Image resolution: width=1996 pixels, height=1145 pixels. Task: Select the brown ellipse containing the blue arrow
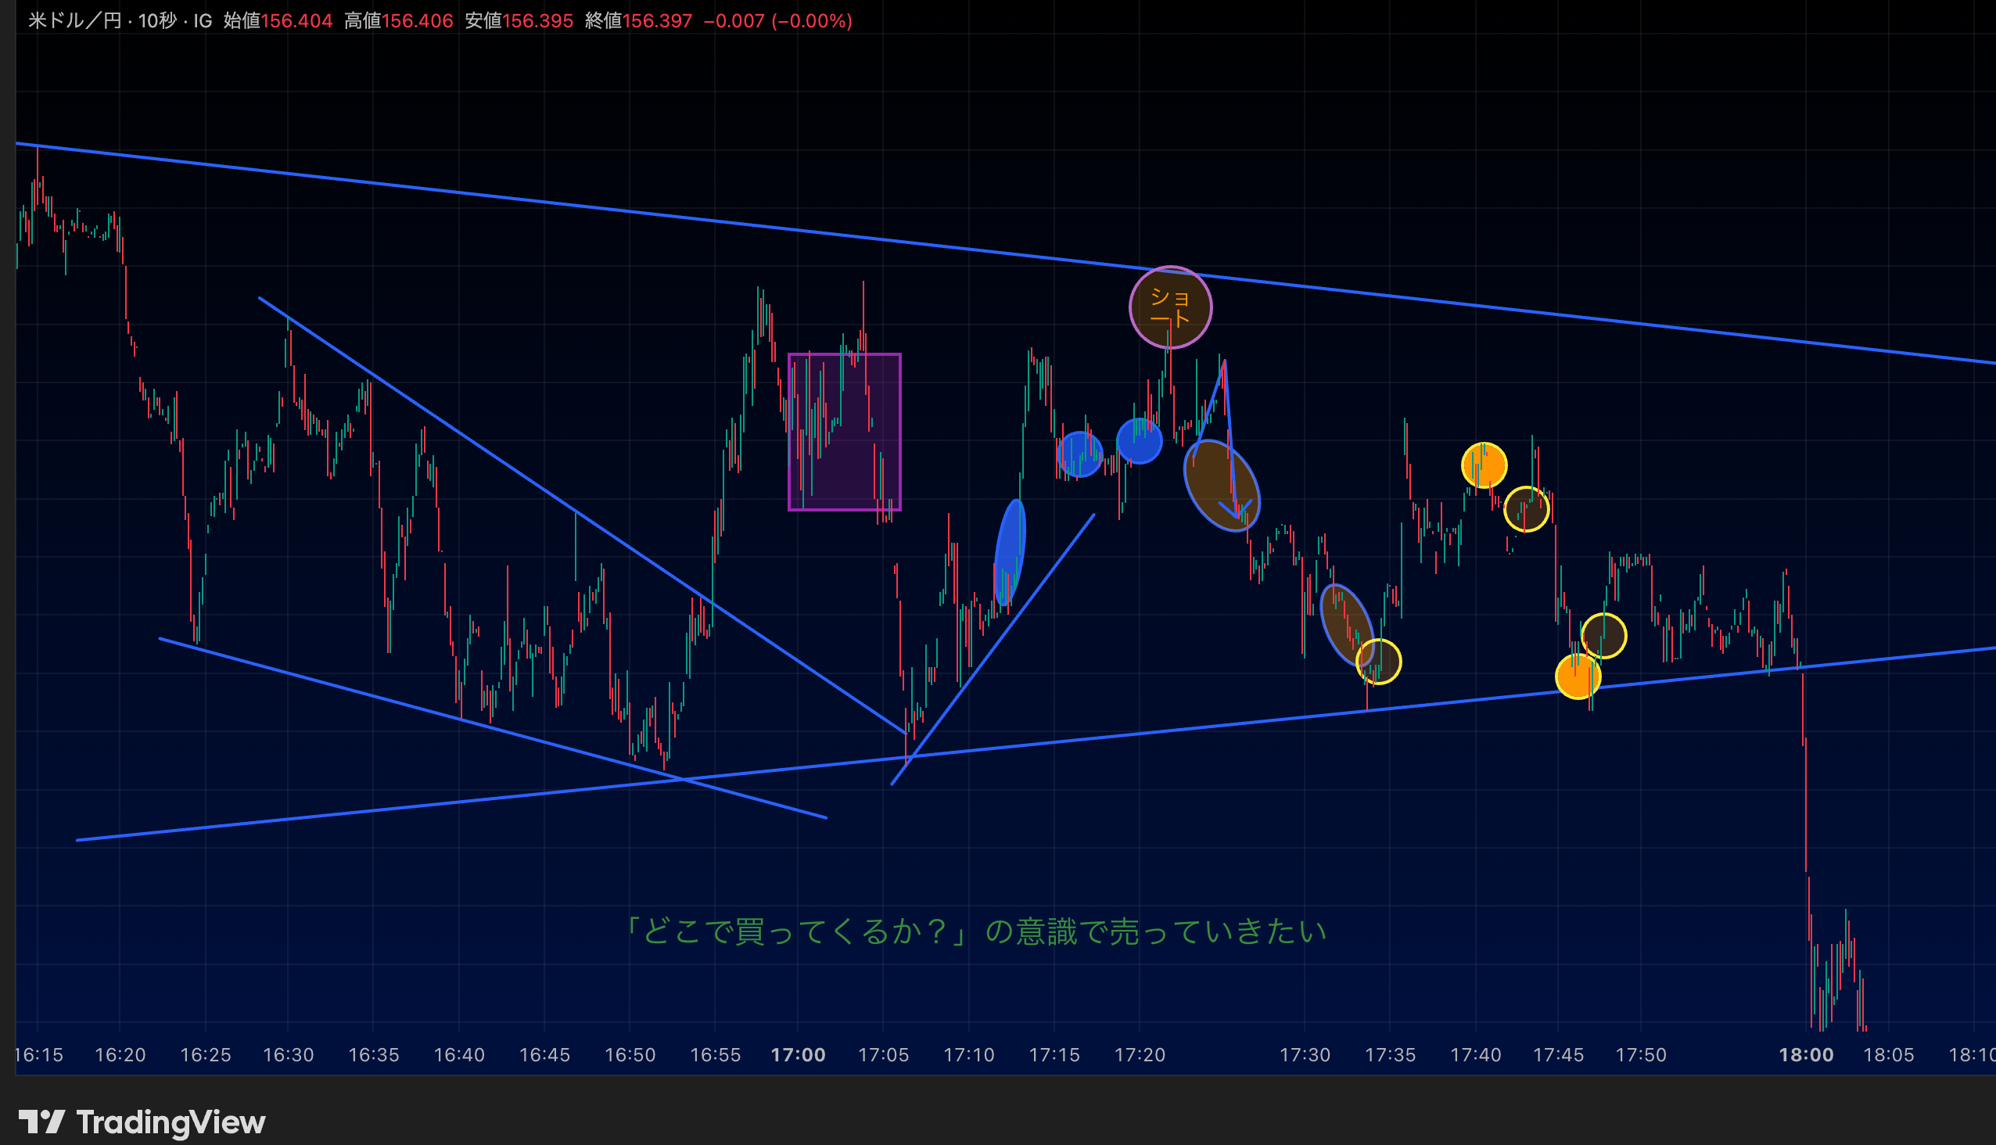tap(1221, 484)
